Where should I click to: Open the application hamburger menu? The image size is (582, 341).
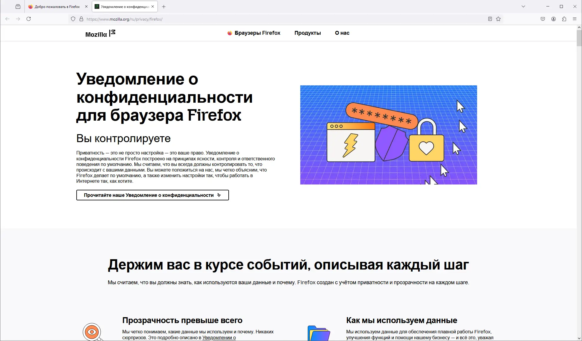[574, 19]
